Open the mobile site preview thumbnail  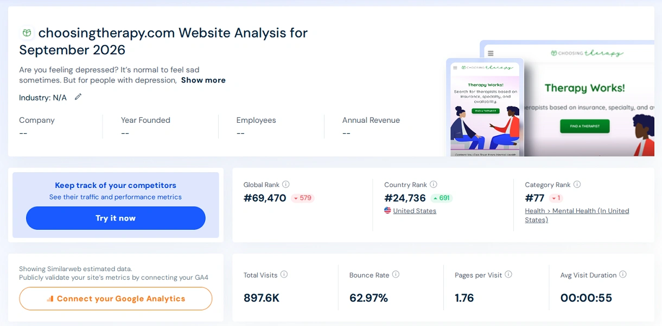[x=485, y=108]
